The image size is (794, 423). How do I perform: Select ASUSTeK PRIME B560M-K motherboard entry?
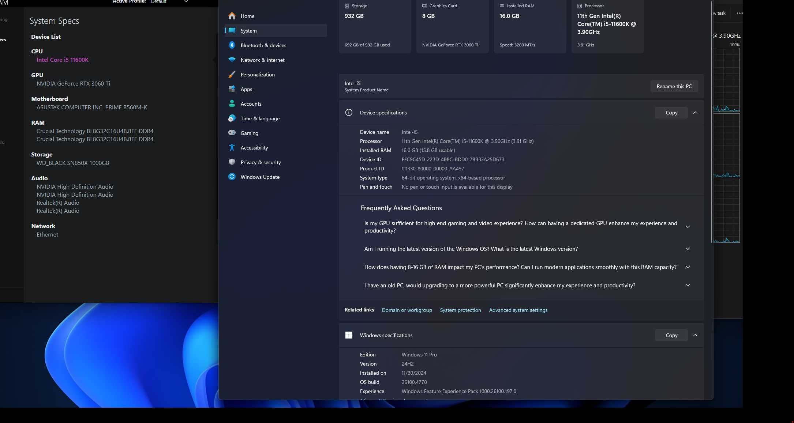[x=92, y=107]
